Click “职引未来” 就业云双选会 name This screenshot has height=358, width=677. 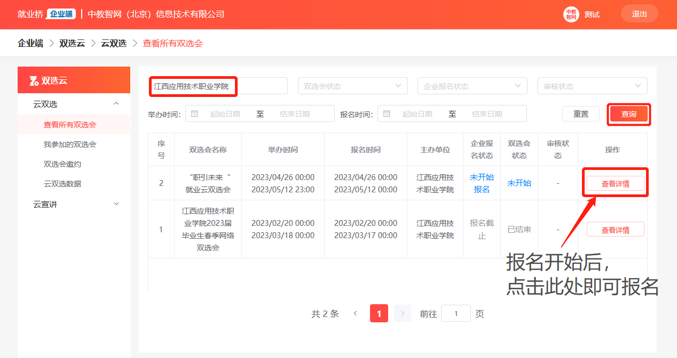(208, 183)
